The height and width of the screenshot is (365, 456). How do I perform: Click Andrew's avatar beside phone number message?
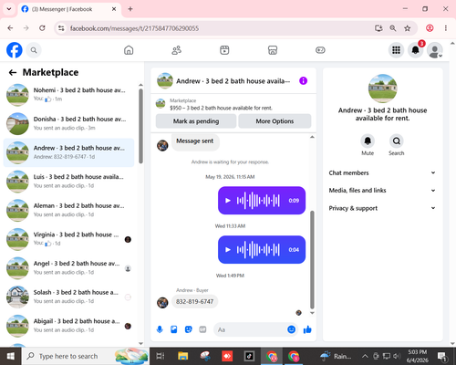(162, 303)
